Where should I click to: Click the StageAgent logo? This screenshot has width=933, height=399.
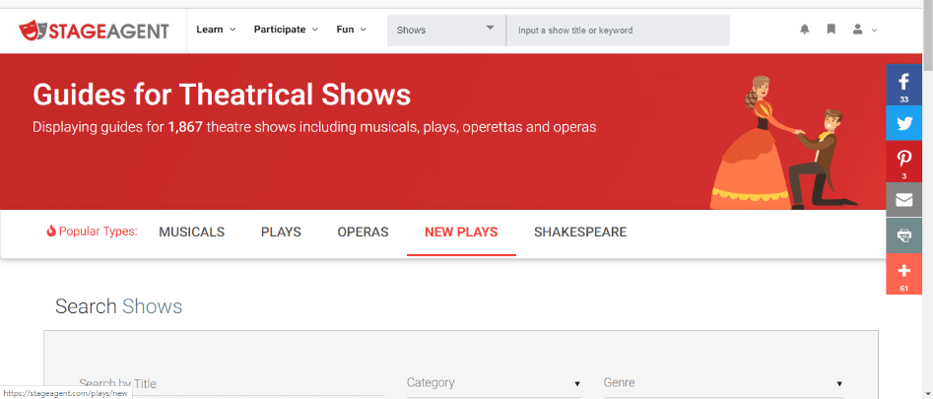tap(94, 31)
